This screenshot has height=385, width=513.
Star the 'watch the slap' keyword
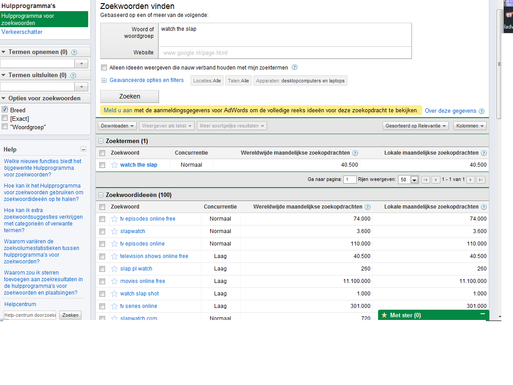(x=114, y=165)
